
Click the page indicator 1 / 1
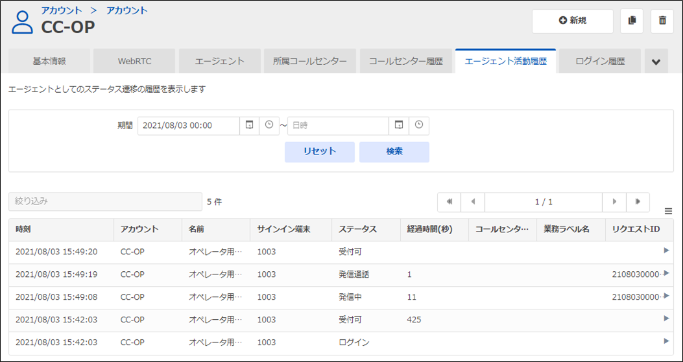click(x=544, y=202)
